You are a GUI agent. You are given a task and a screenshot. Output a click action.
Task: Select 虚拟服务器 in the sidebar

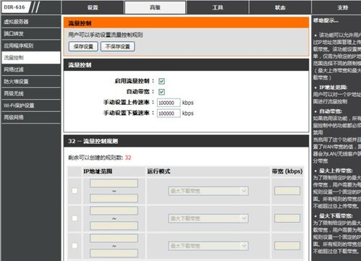click(31, 22)
